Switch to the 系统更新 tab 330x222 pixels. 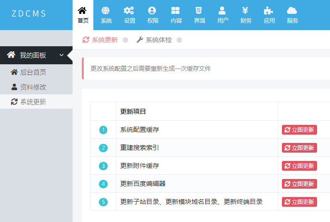(x=100, y=40)
